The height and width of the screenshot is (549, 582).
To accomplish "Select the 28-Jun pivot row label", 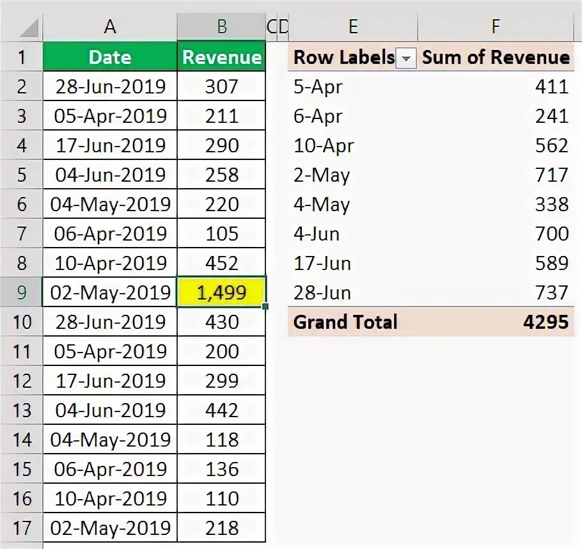I will click(322, 292).
